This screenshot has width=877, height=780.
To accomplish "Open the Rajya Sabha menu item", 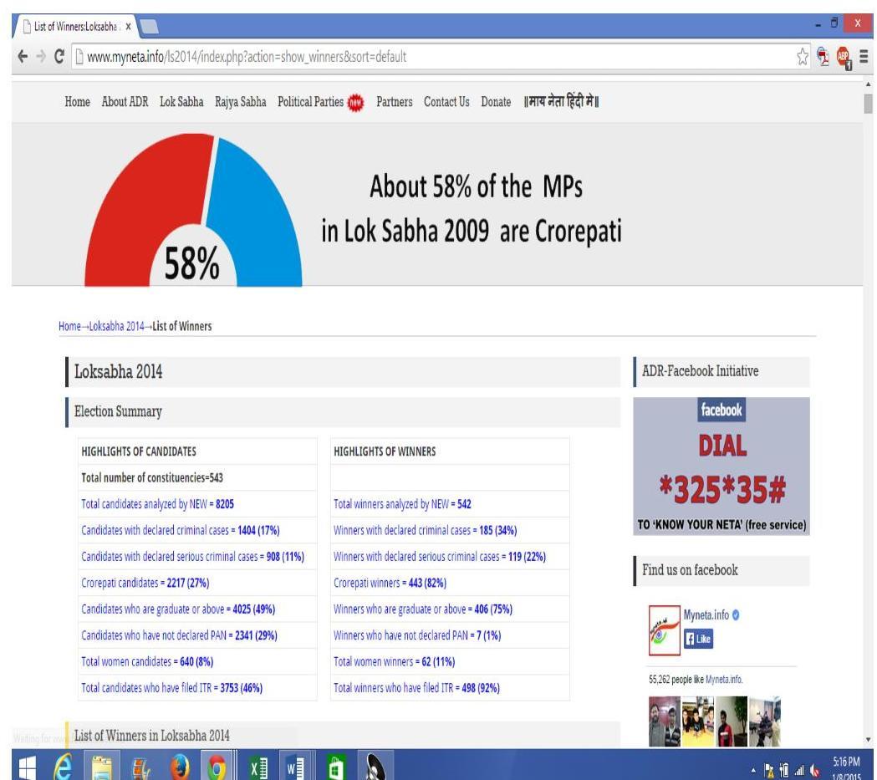I will click(x=240, y=102).
